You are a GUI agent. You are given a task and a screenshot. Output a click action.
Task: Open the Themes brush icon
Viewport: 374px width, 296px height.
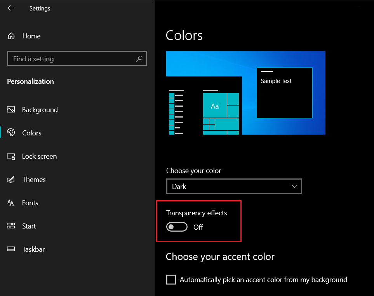(11, 180)
